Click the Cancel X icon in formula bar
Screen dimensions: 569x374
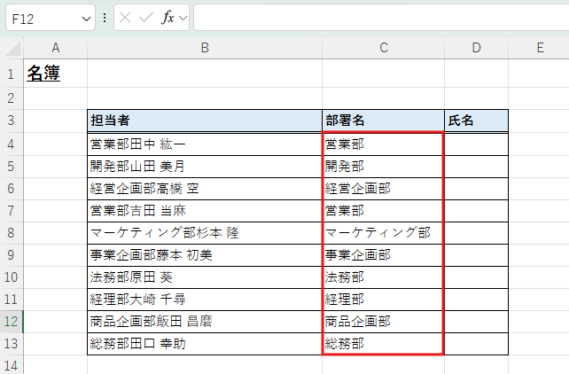[127, 18]
